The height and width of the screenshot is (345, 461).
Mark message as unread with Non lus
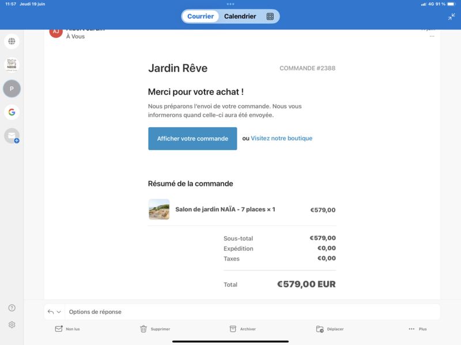(x=67, y=329)
